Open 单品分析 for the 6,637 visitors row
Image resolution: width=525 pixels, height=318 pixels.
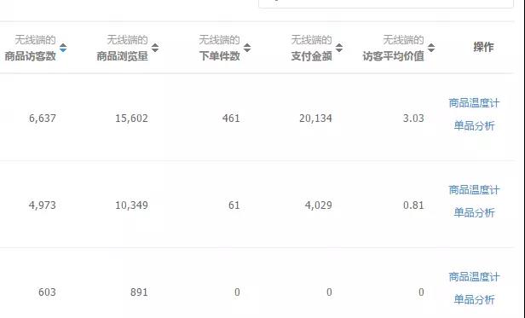click(x=474, y=125)
